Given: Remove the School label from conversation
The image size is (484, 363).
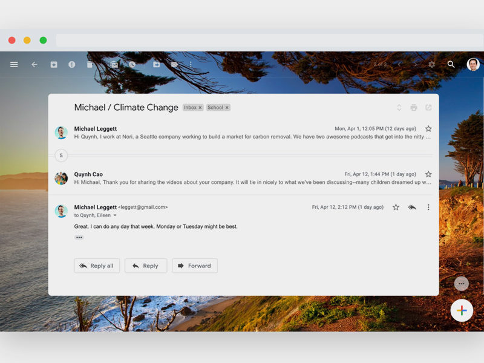Looking at the screenshot, I should [227, 108].
